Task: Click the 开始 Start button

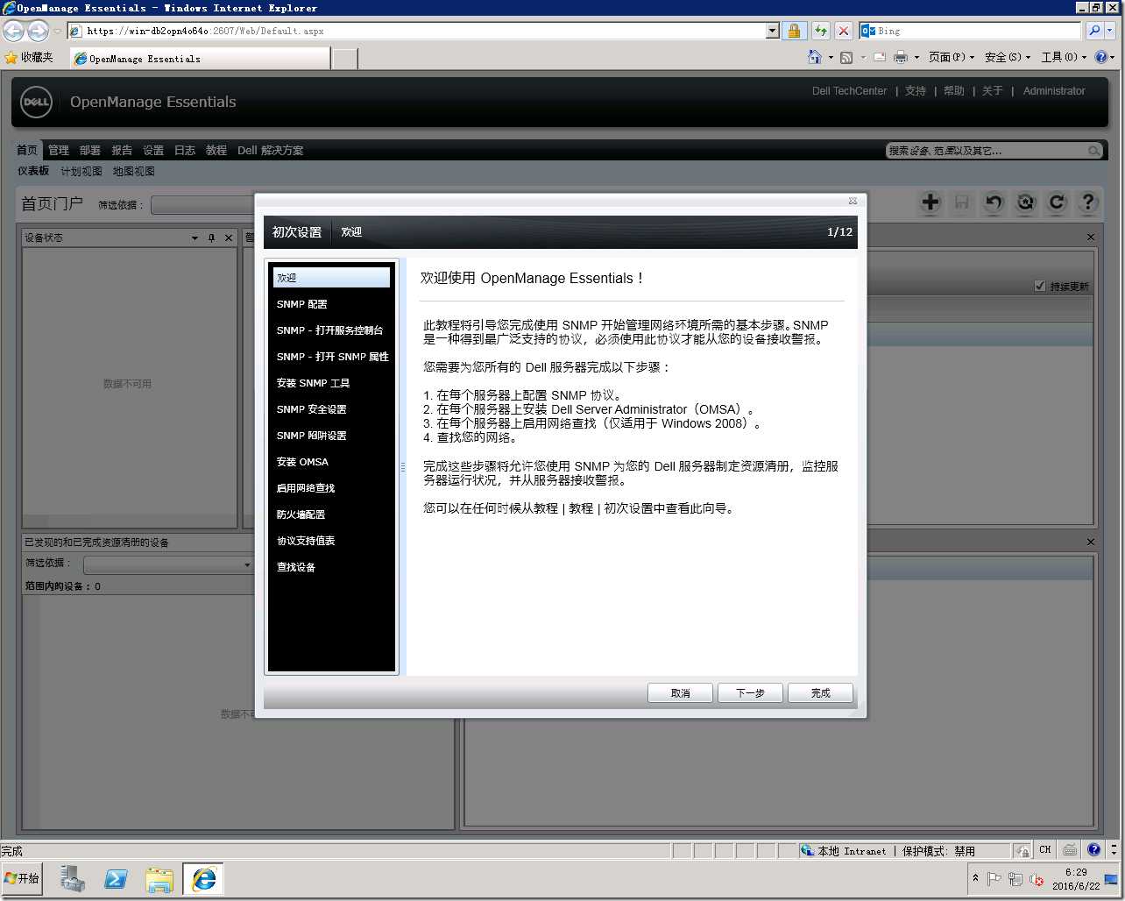Action: (23, 878)
